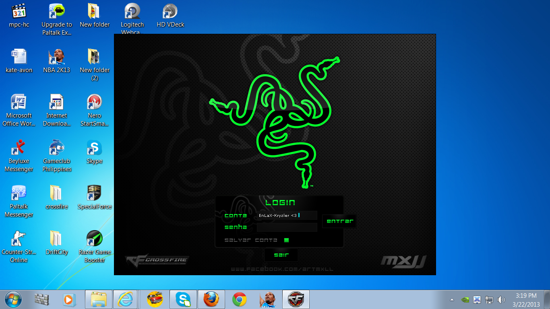The width and height of the screenshot is (550, 309).
Task: Open the mpc-hc desktop icon
Action: 19,16
